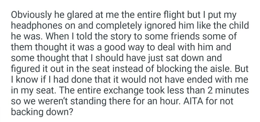Click the word "backing" in the last line

pyautogui.click(x=28, y=112)
